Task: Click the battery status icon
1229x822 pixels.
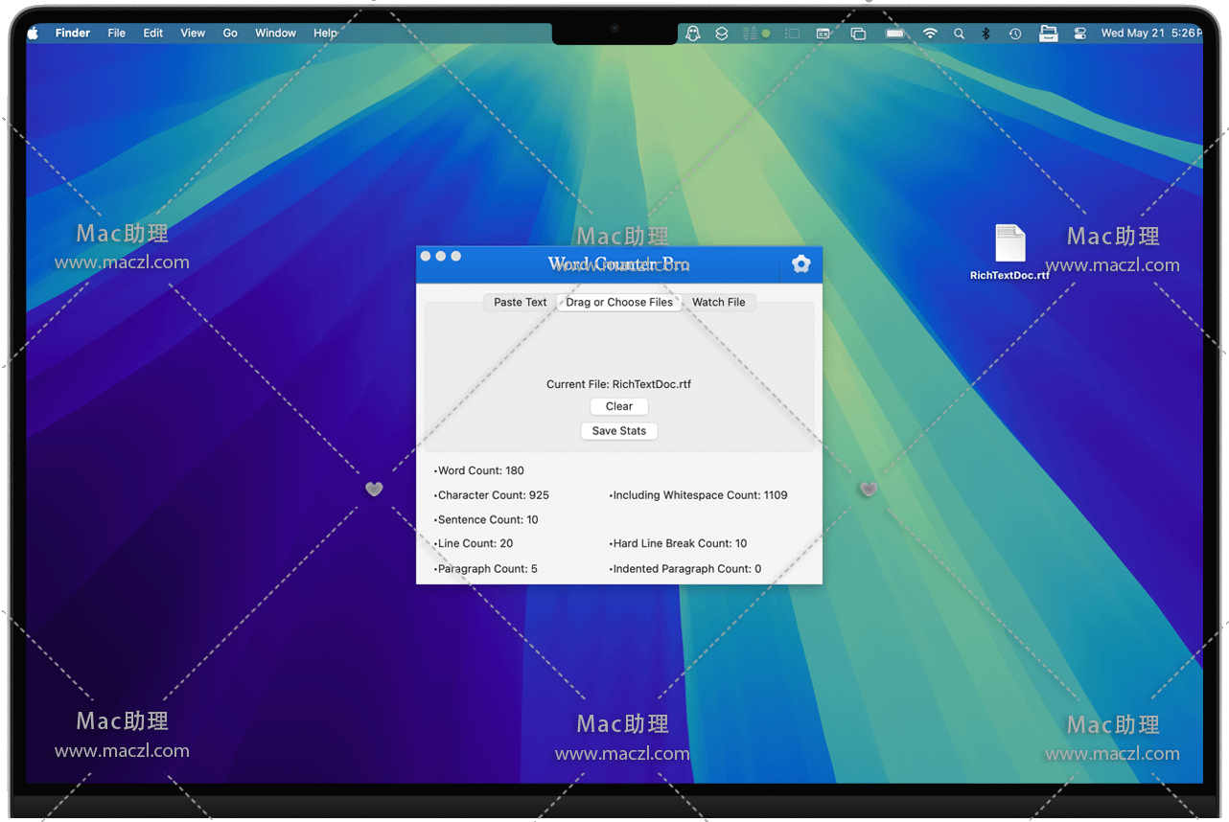Action: tap(895, 33)
